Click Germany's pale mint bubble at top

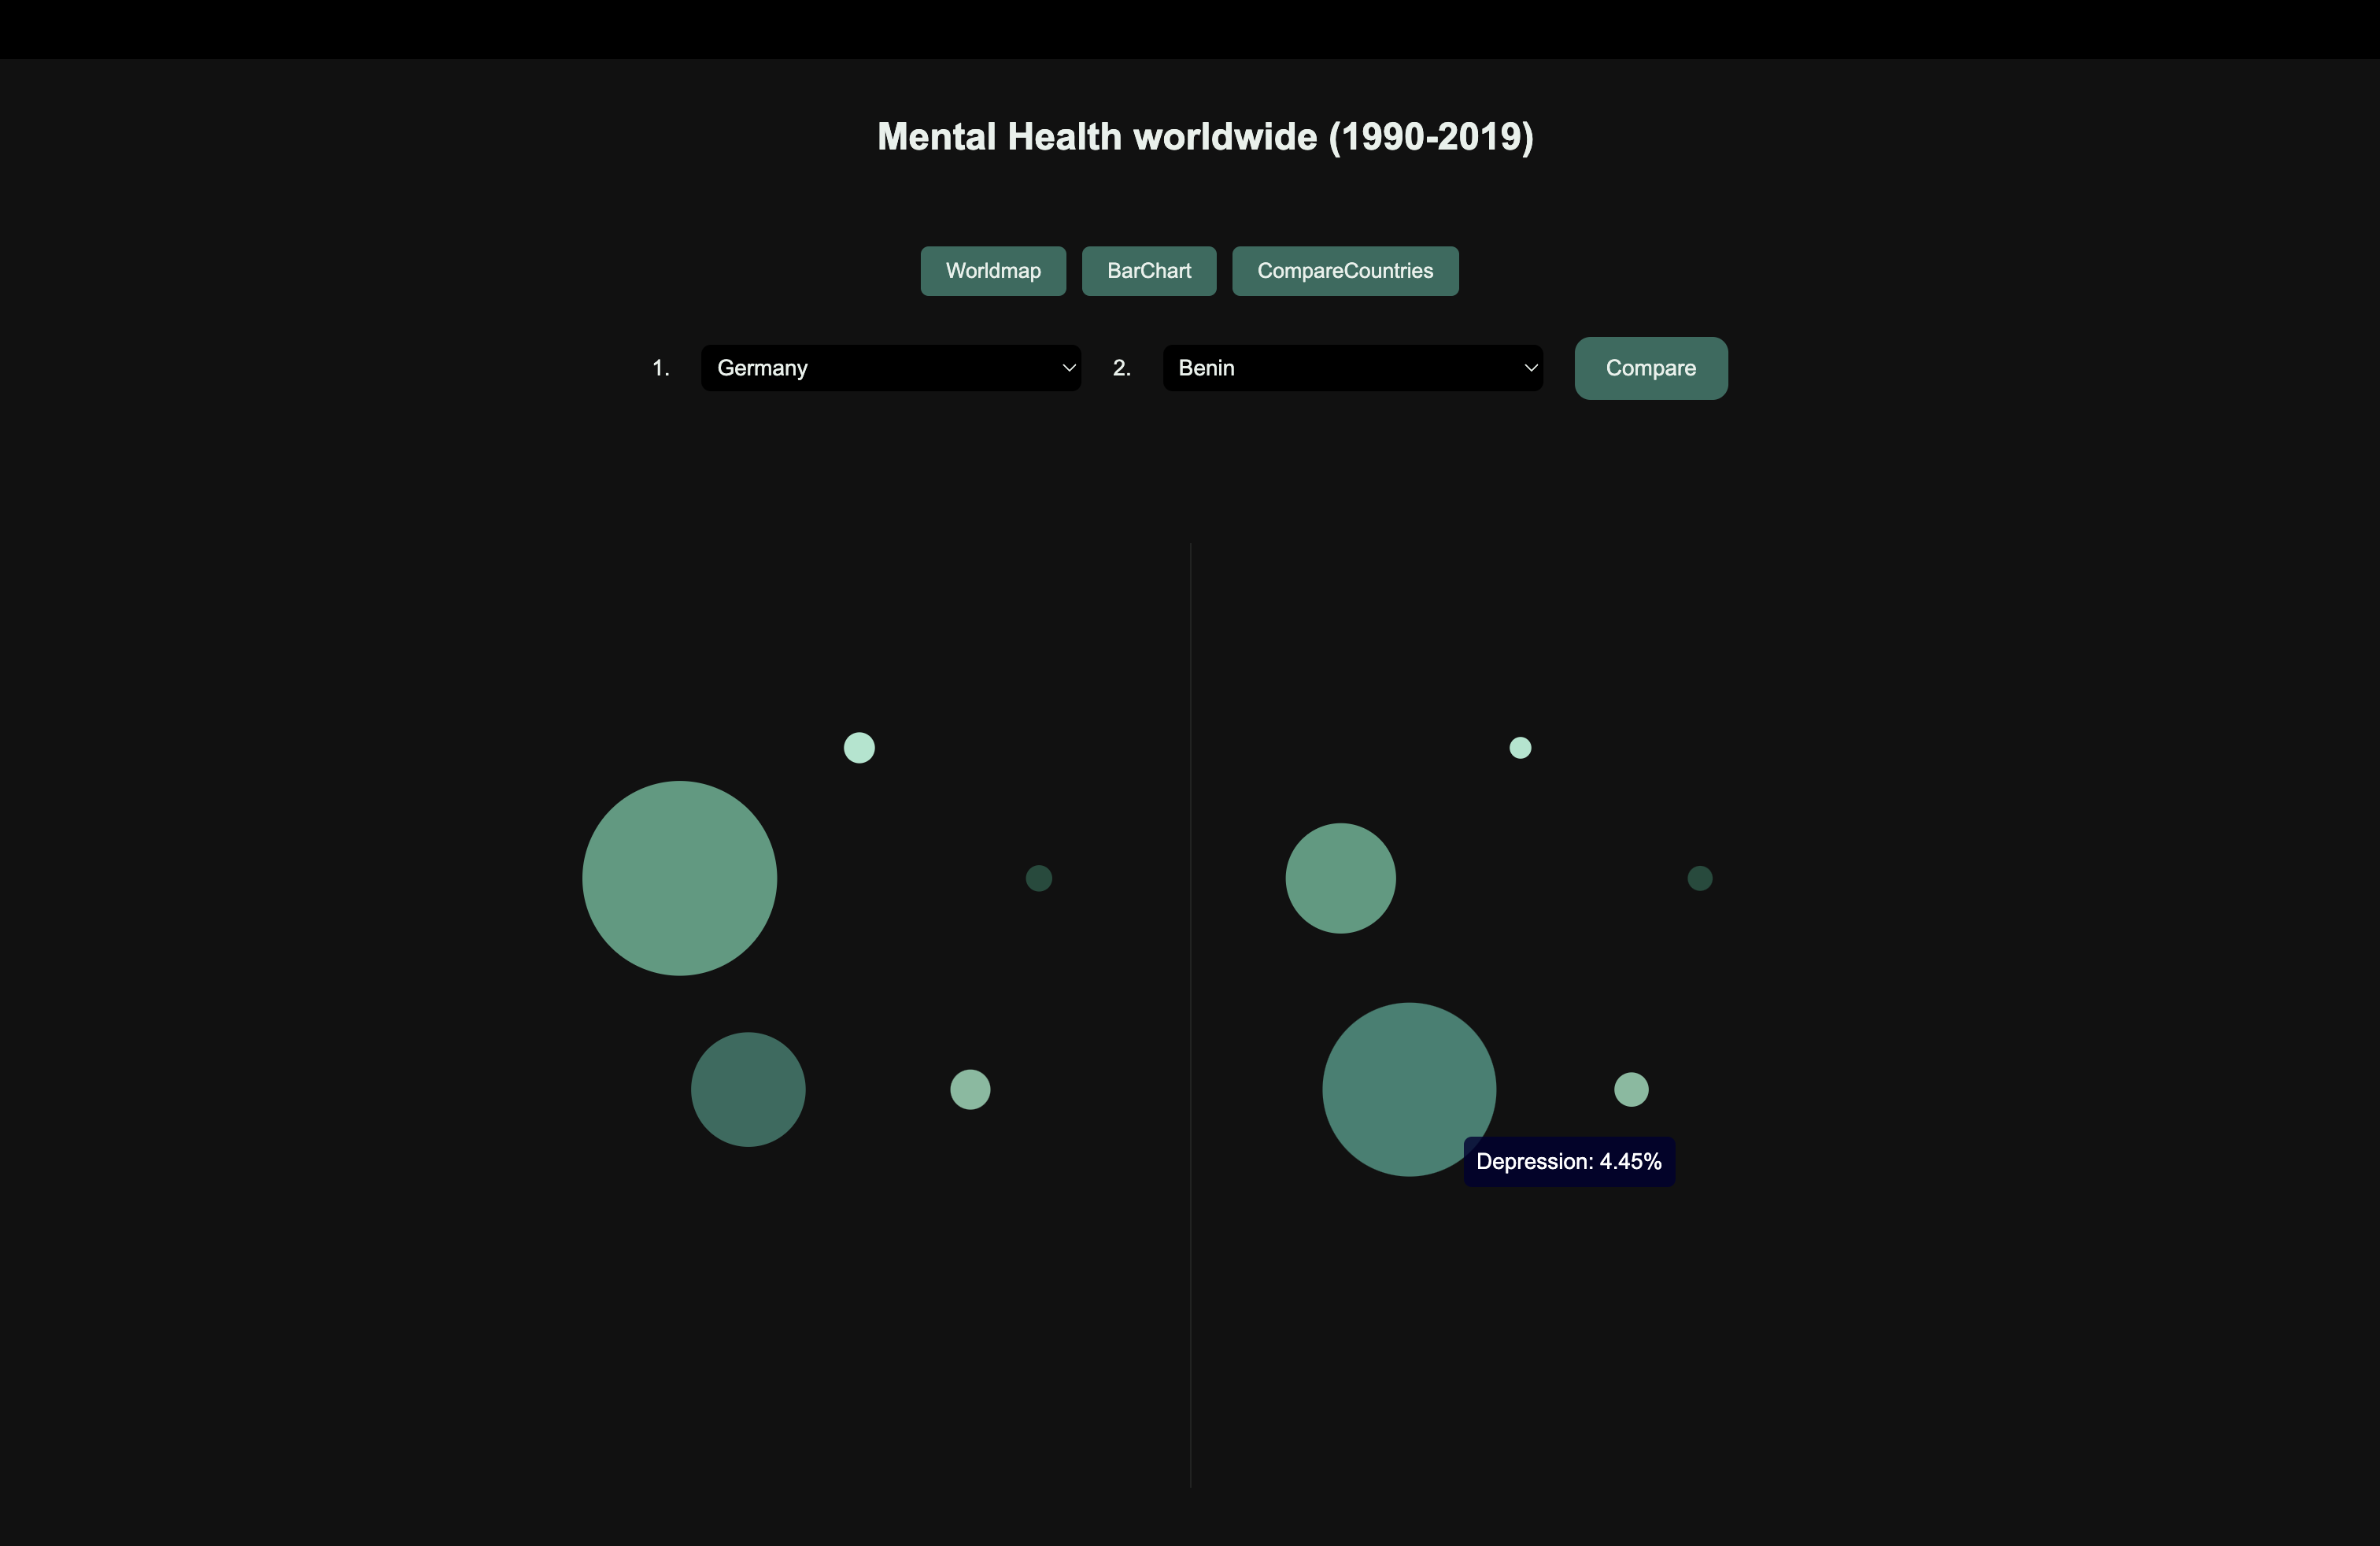pos(859,748)
